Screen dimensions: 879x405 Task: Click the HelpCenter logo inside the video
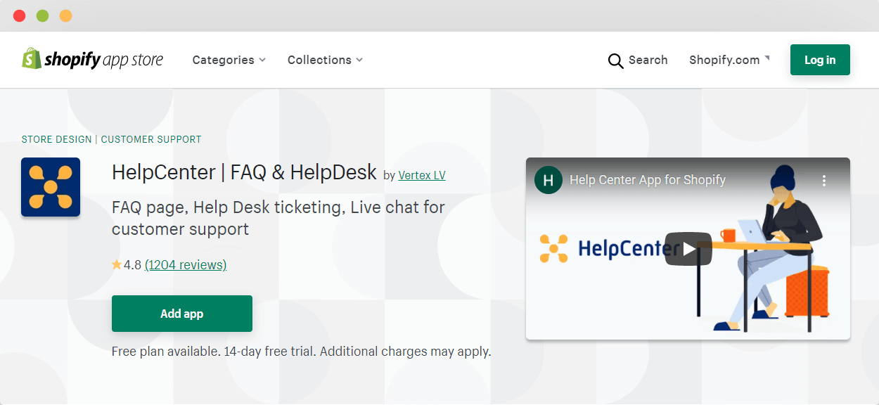(609, 249)
